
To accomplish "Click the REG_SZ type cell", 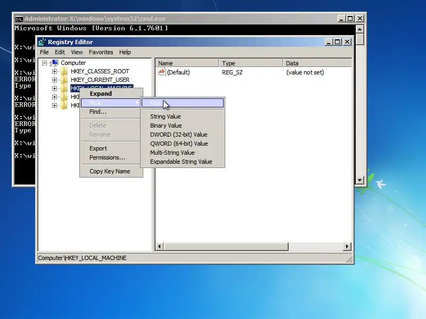I will point(232,72).
